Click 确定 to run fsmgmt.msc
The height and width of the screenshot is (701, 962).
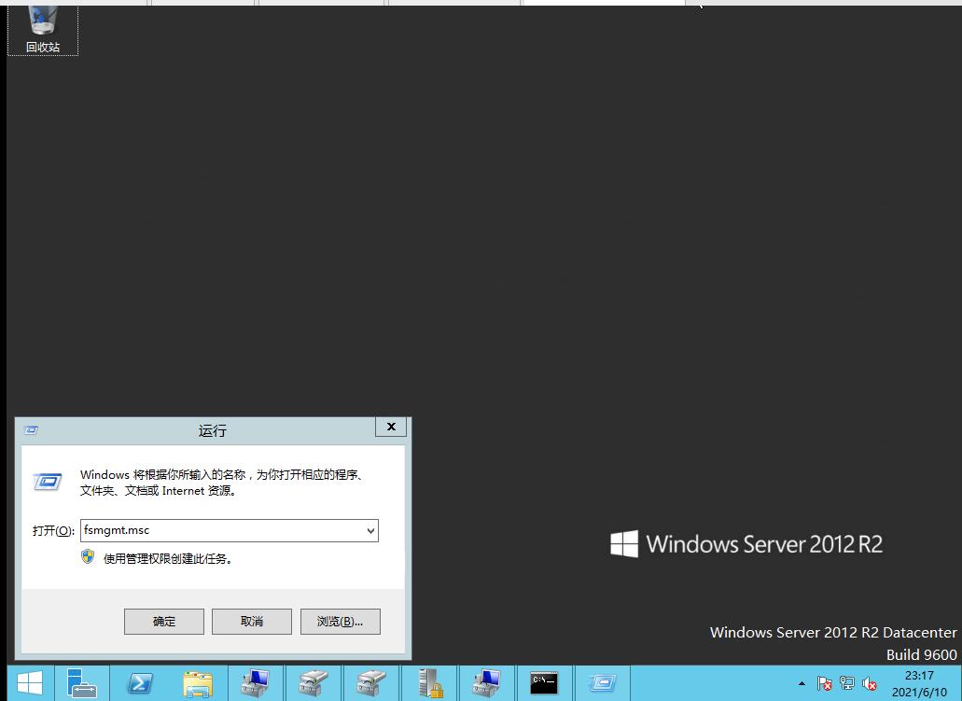(163, 621)
